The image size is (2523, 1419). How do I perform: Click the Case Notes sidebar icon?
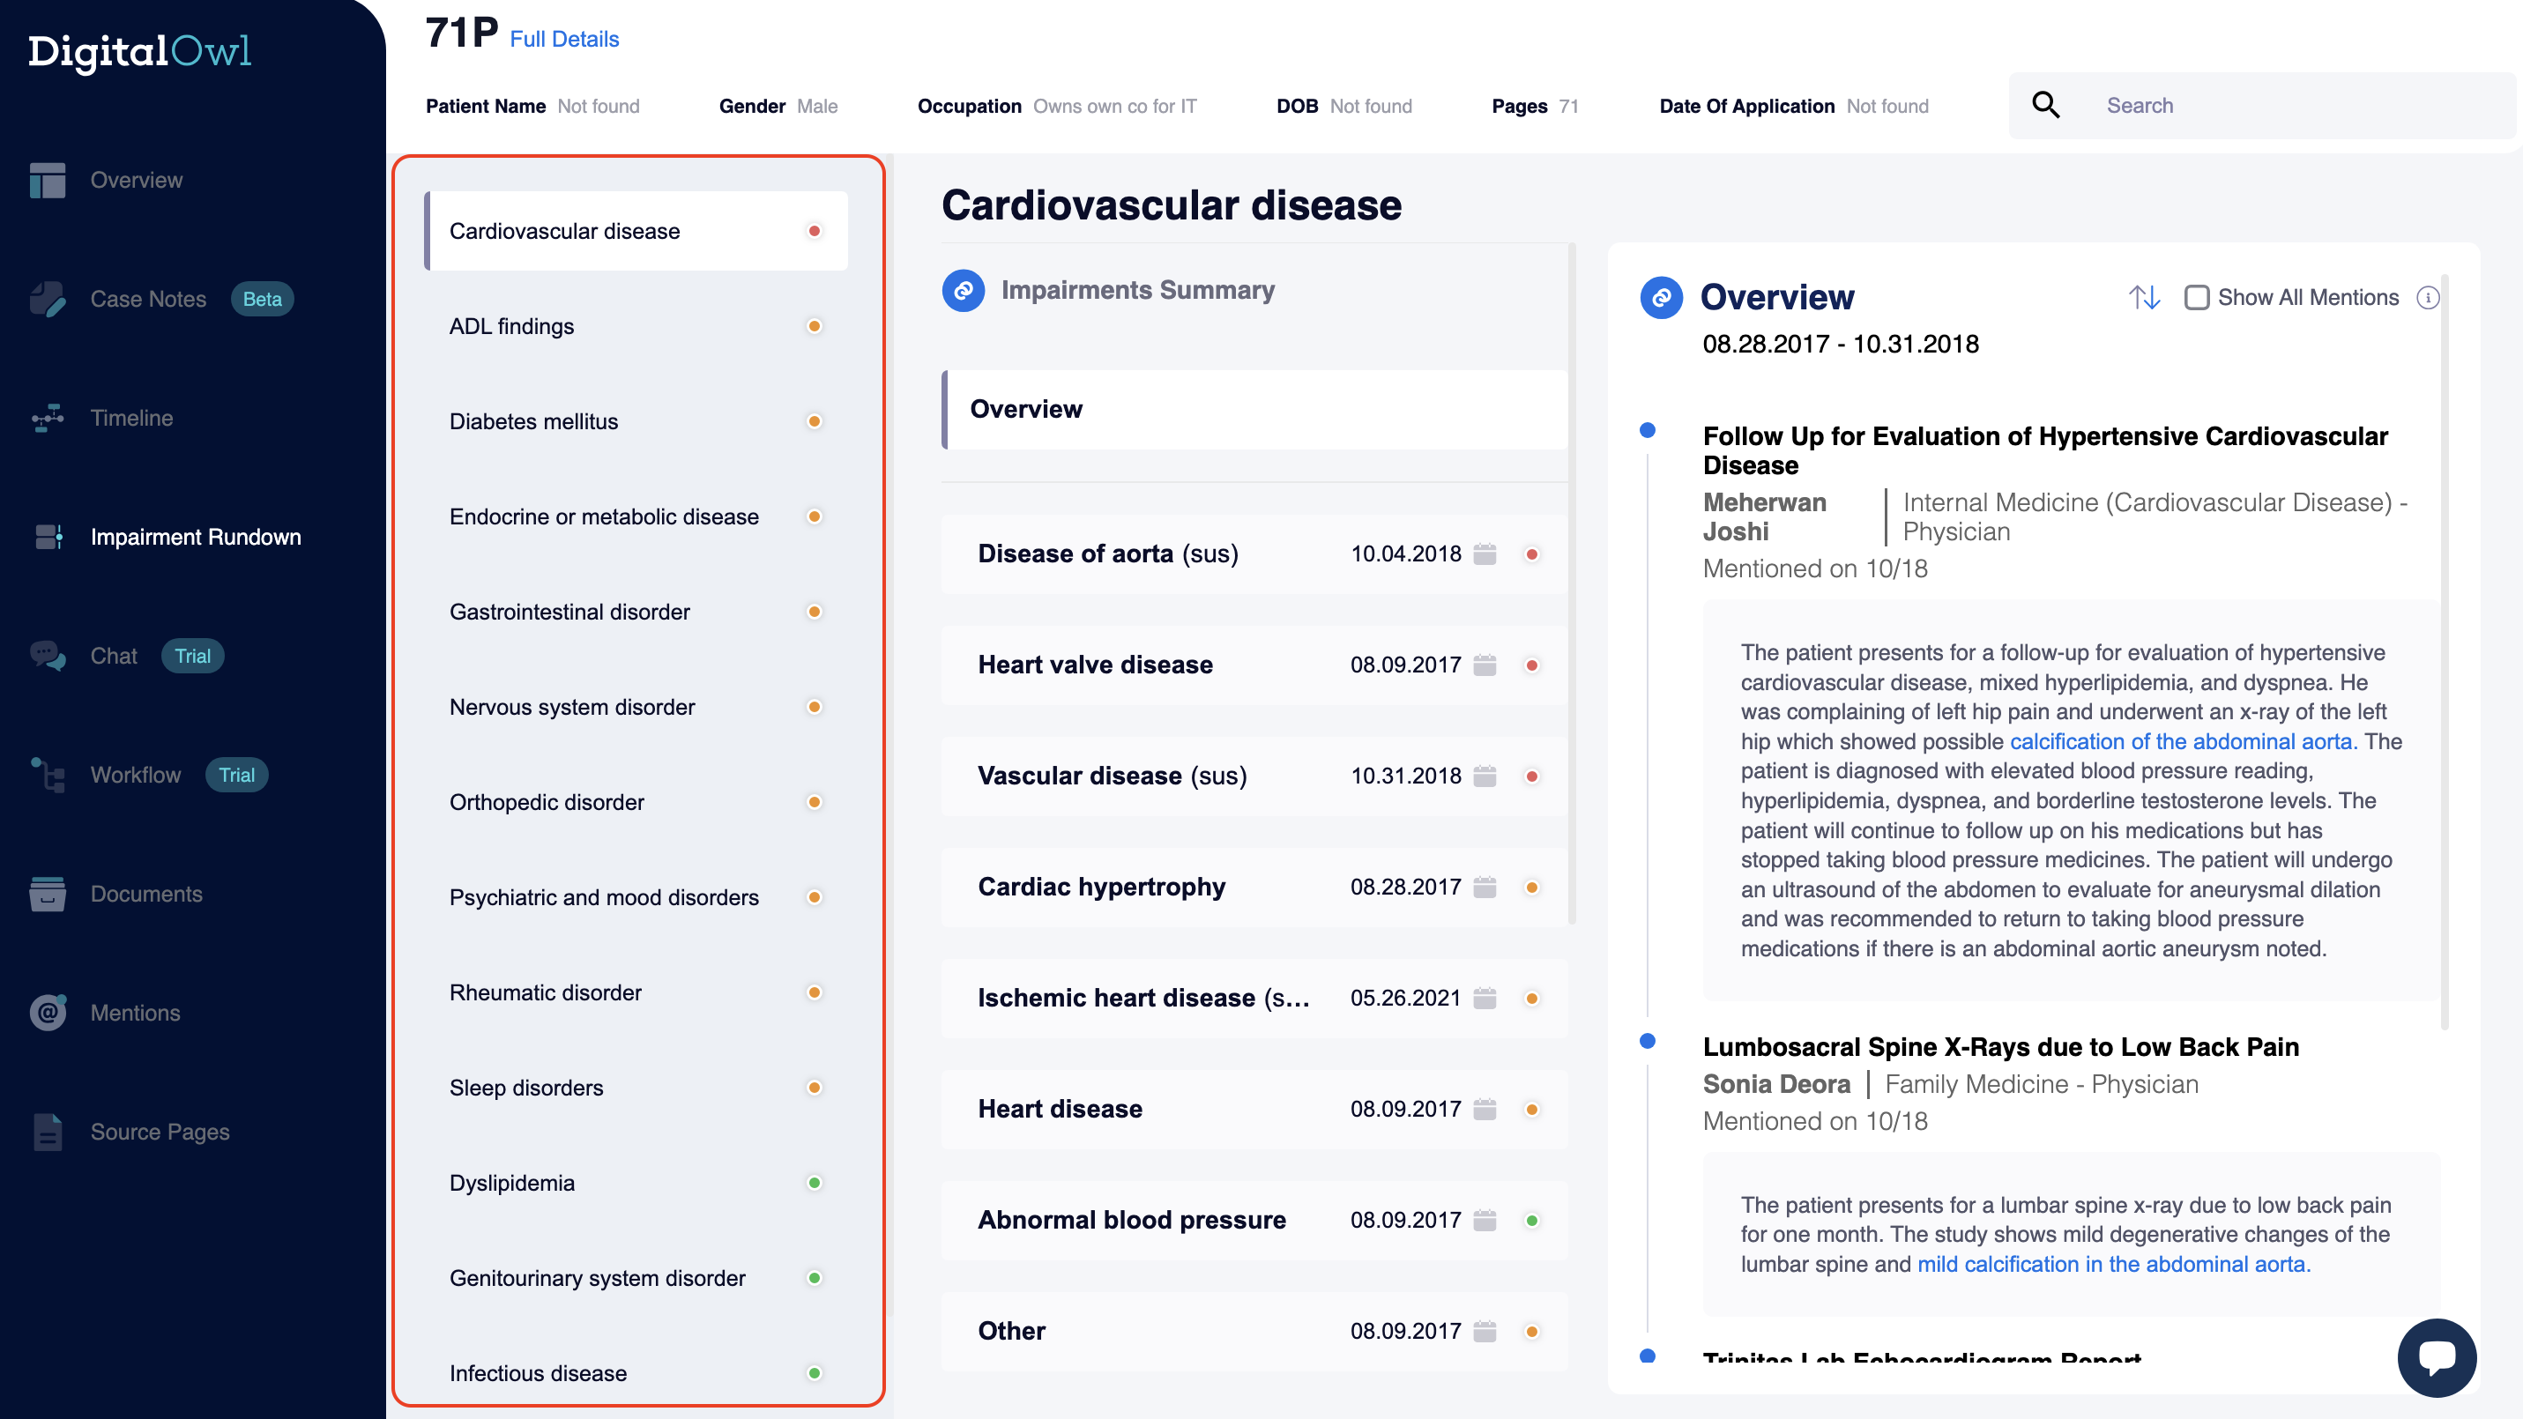coord(47,298)
